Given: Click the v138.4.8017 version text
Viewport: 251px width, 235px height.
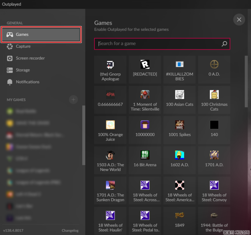Looking at the screenshot, I should 13,231.
